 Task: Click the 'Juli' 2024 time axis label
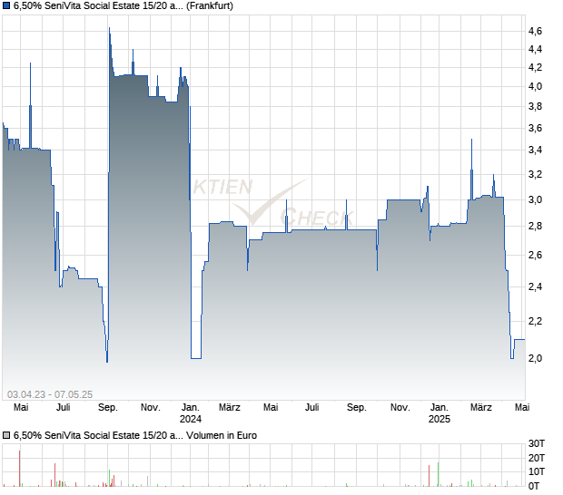312,408
